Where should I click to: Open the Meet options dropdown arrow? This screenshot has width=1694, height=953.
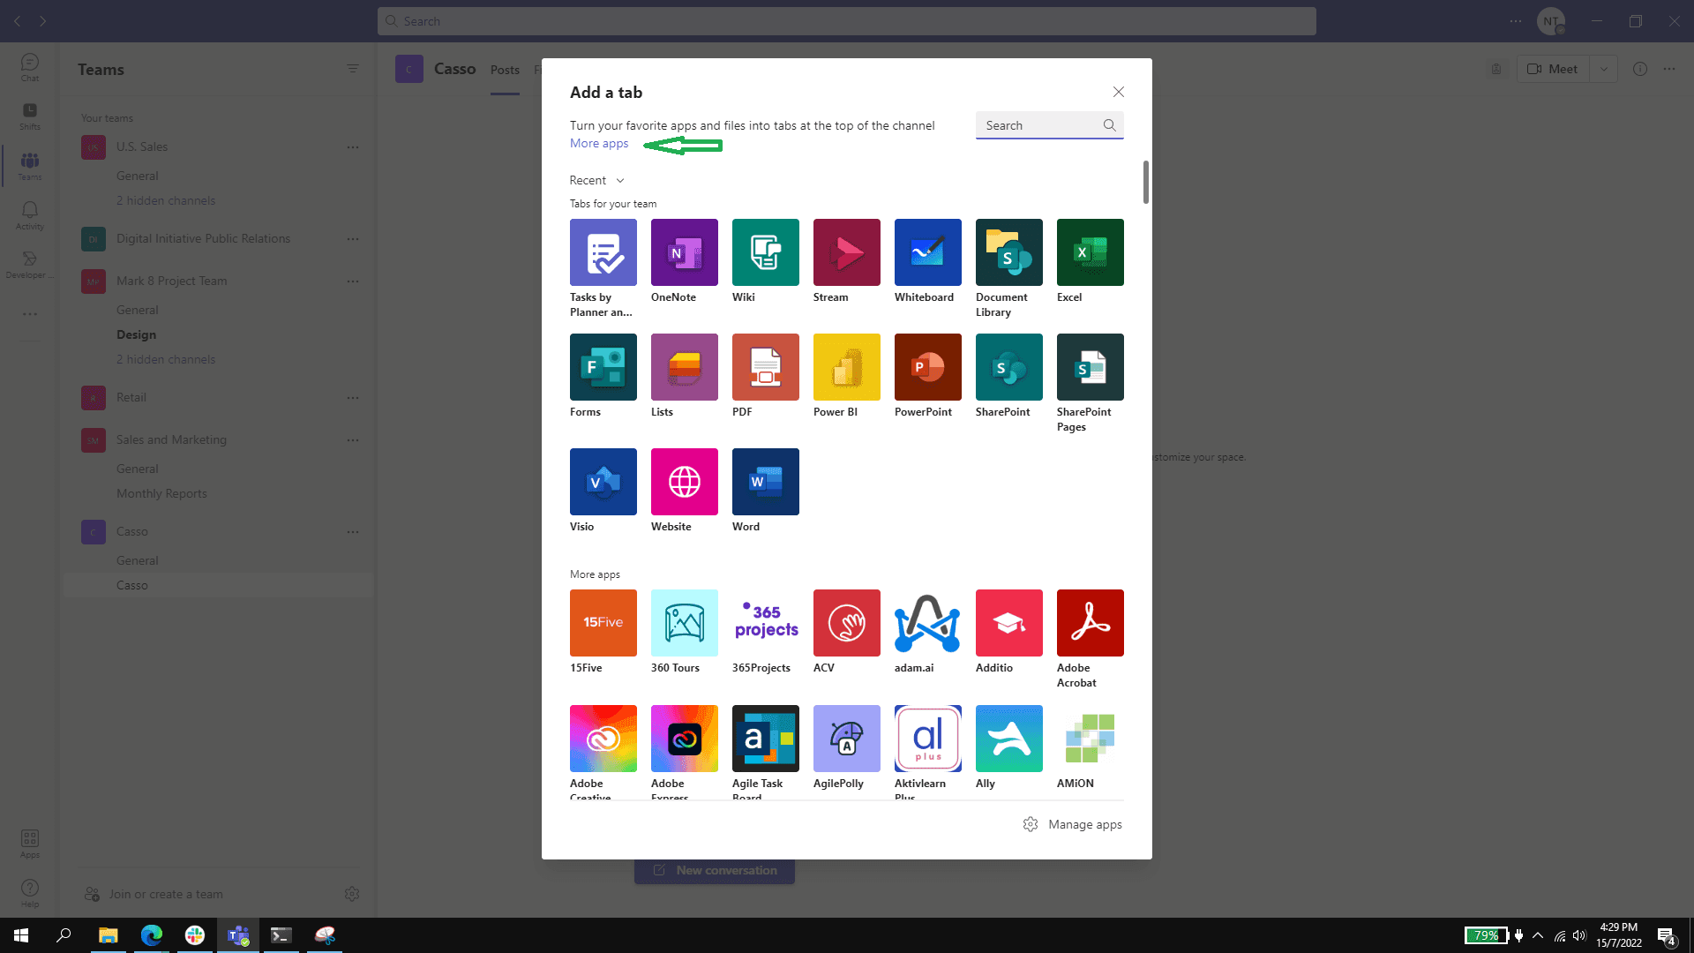tap(1604, 69)
